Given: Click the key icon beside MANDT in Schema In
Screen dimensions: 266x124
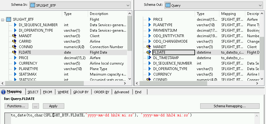Looking at the screenshot, I should (x=14, y=36).
